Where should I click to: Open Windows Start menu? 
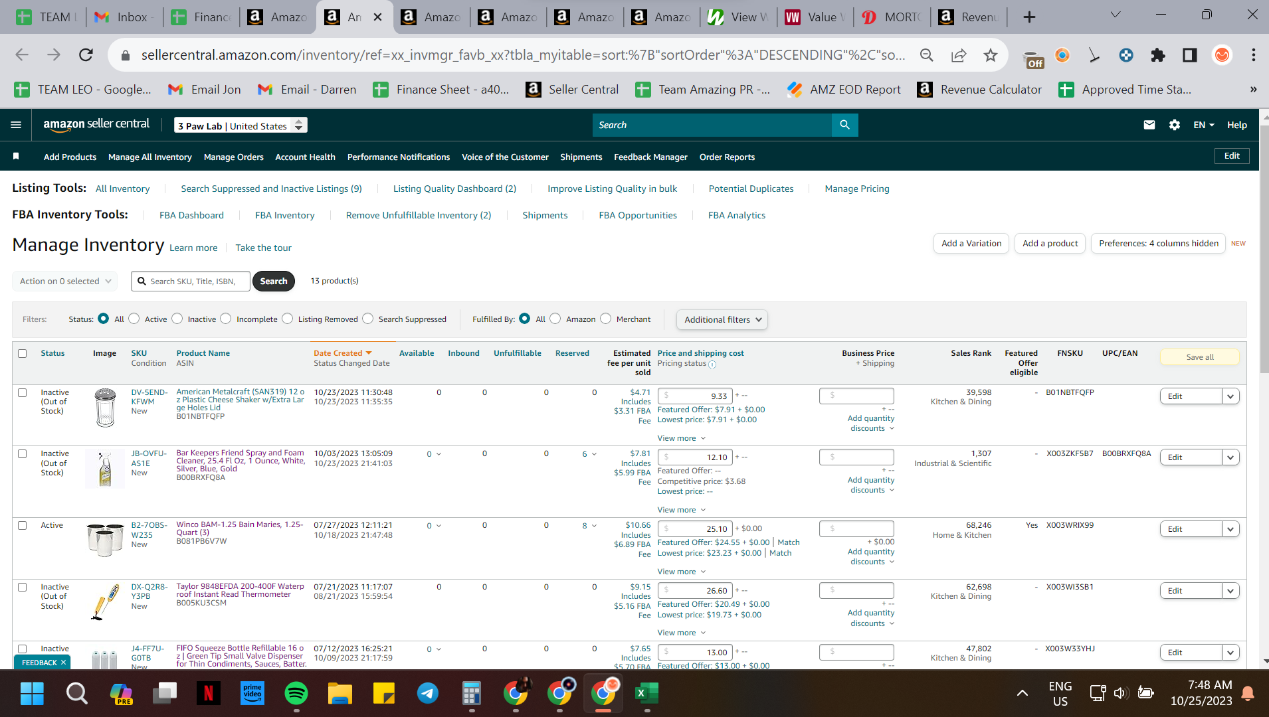click(x=32, y=694)
